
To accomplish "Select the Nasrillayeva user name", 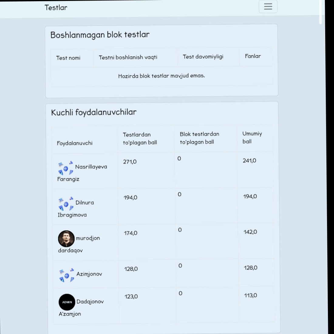I will 91,167.
